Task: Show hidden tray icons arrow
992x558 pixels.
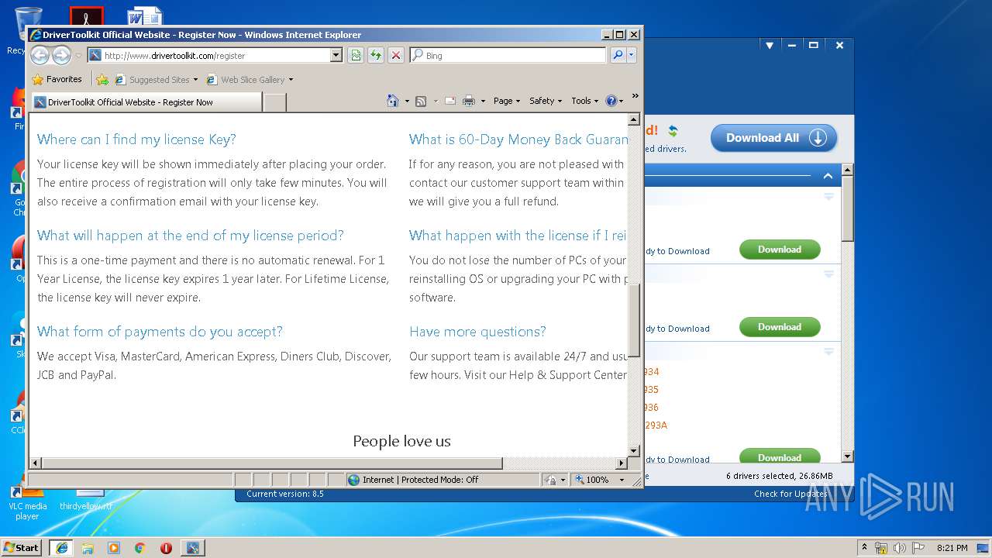Action: 865,547
